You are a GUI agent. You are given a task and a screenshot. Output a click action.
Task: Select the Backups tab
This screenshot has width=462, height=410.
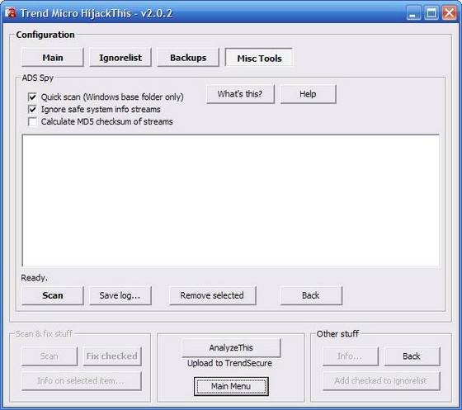click(188, 58)
